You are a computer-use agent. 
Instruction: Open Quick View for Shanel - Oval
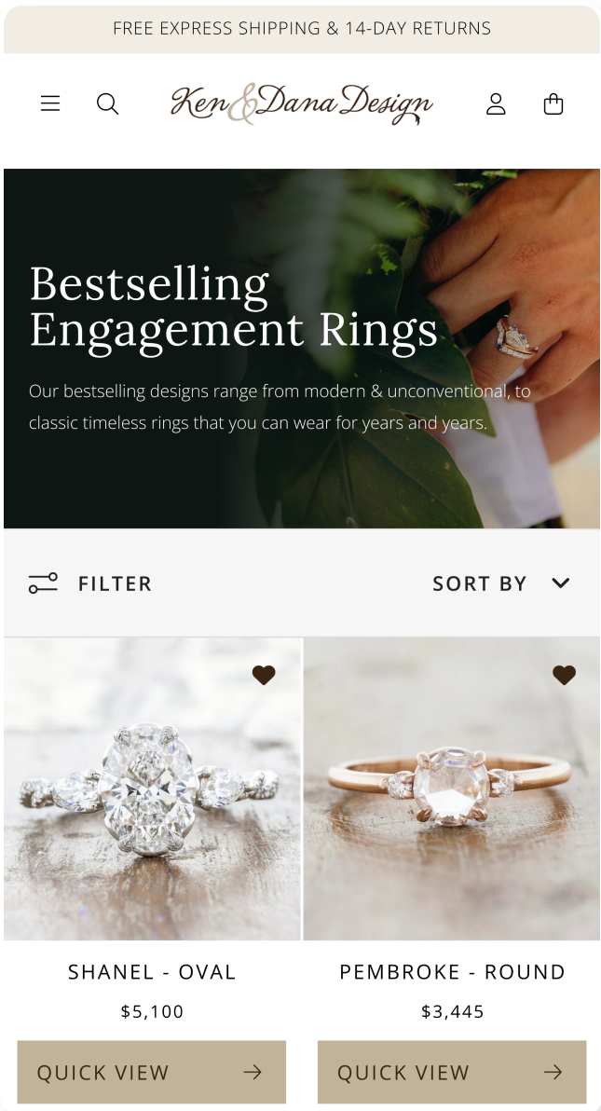(x=152, y=1072)
